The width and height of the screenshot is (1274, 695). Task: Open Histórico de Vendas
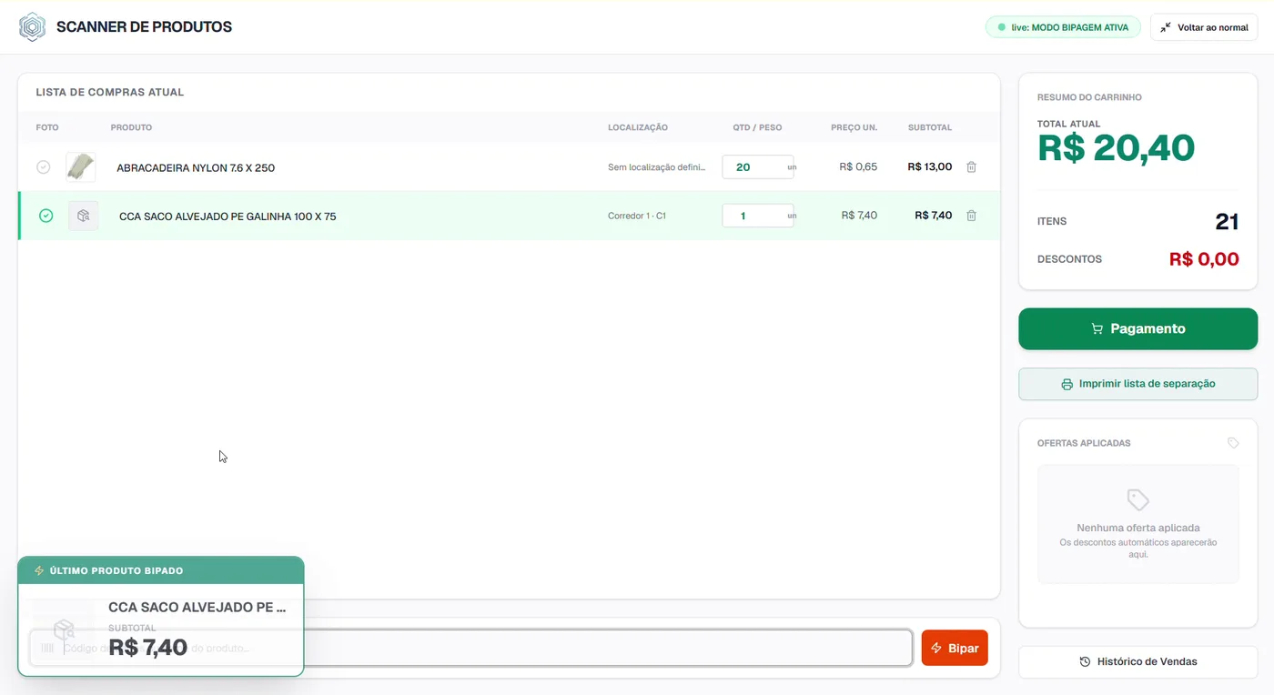(x=1137, y=661)
